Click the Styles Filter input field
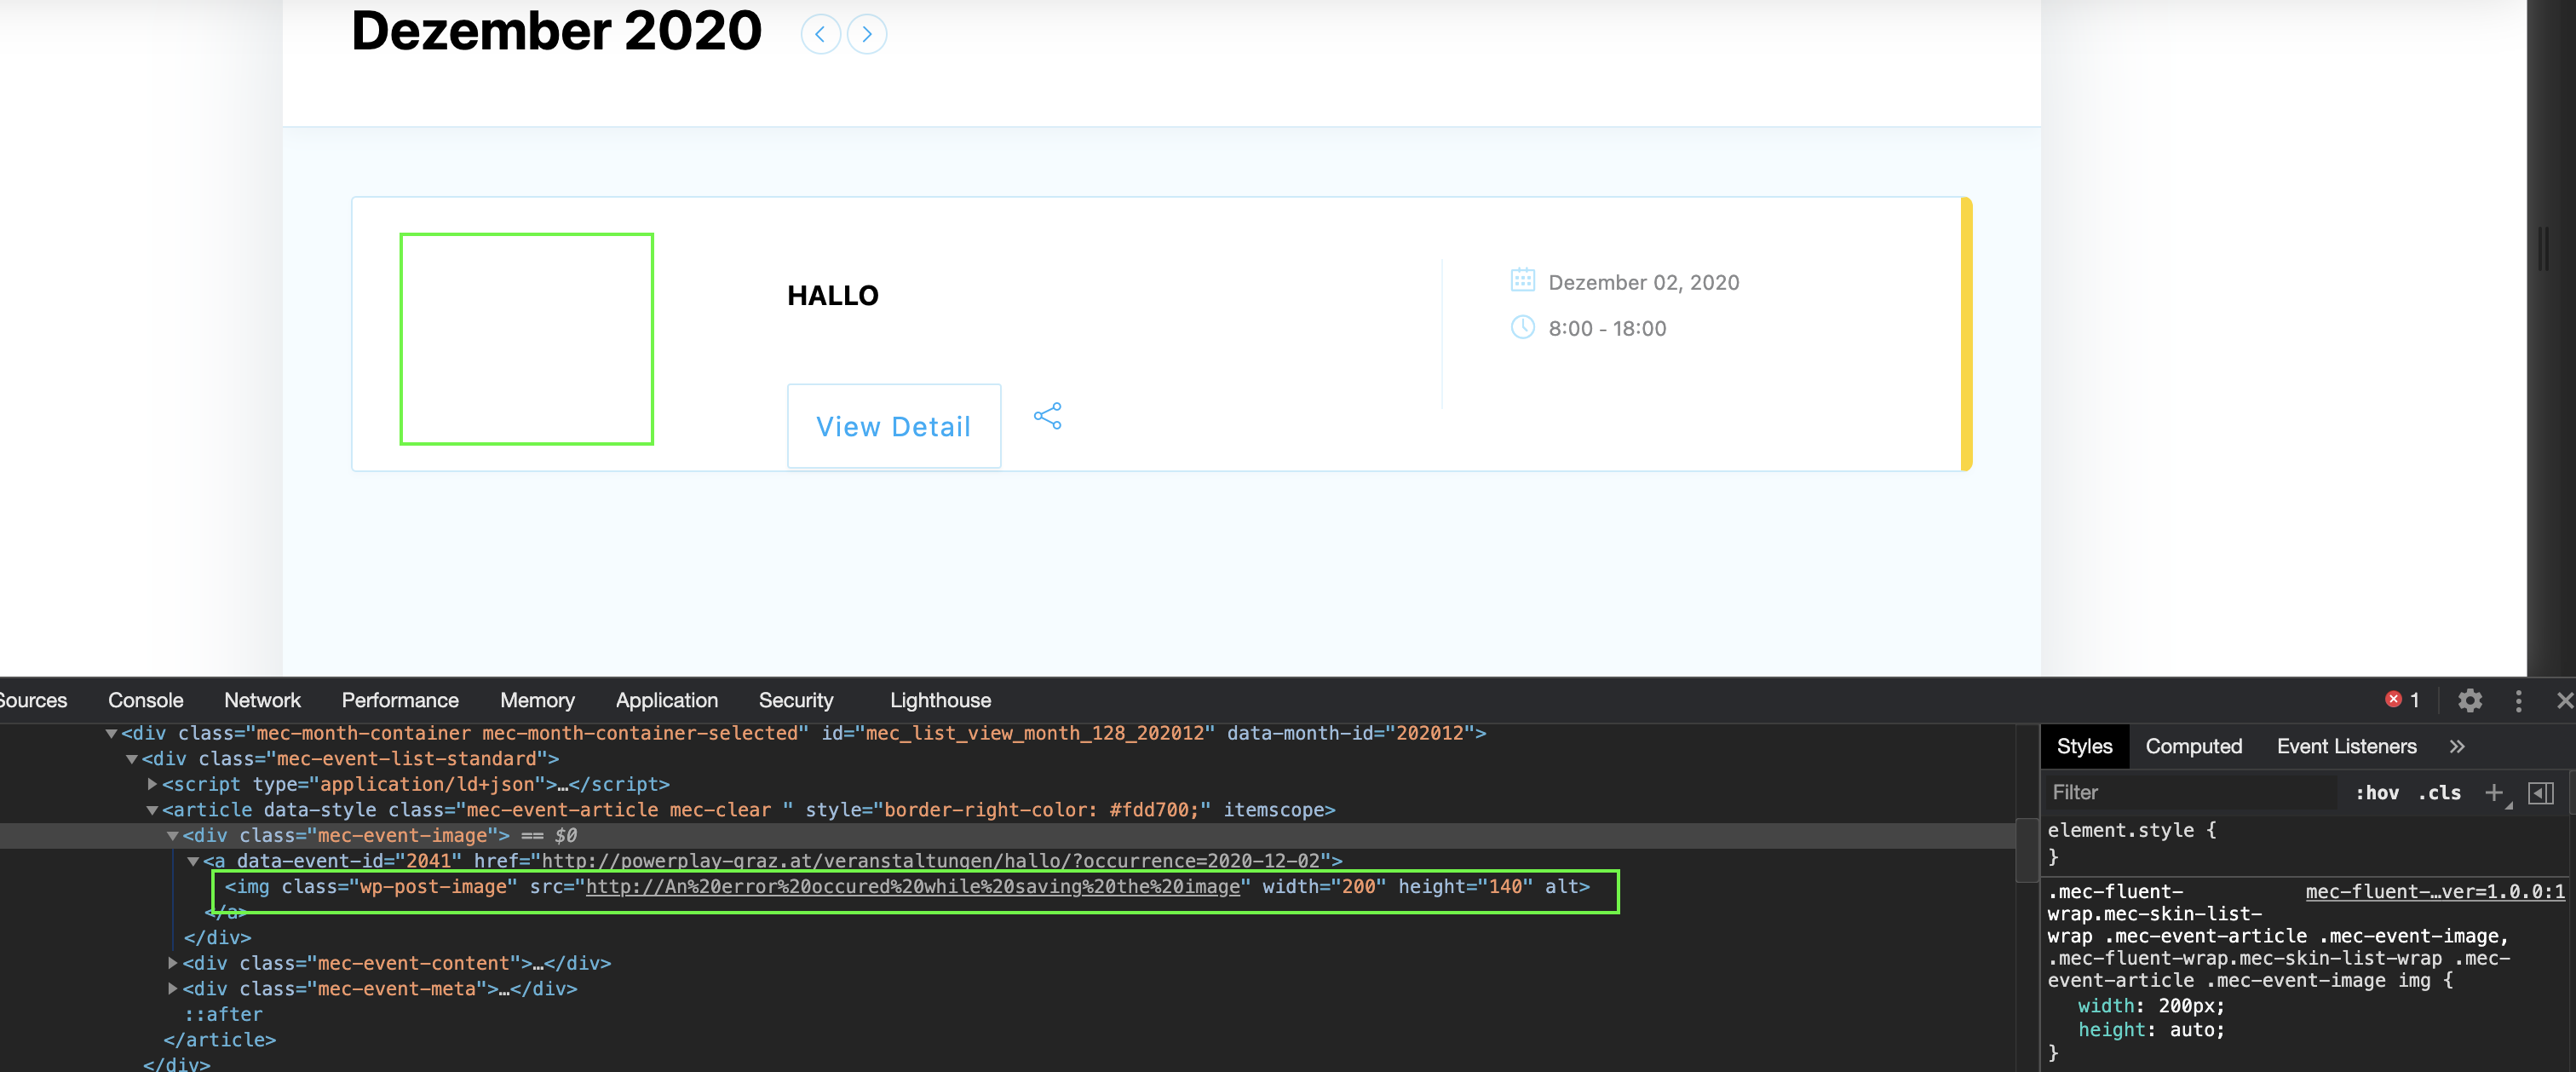2576x1072 pixels. 2190,793
